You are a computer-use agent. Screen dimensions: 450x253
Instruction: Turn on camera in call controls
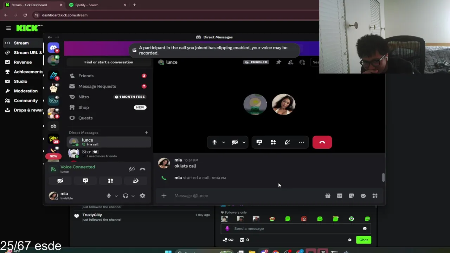(235, 142)
